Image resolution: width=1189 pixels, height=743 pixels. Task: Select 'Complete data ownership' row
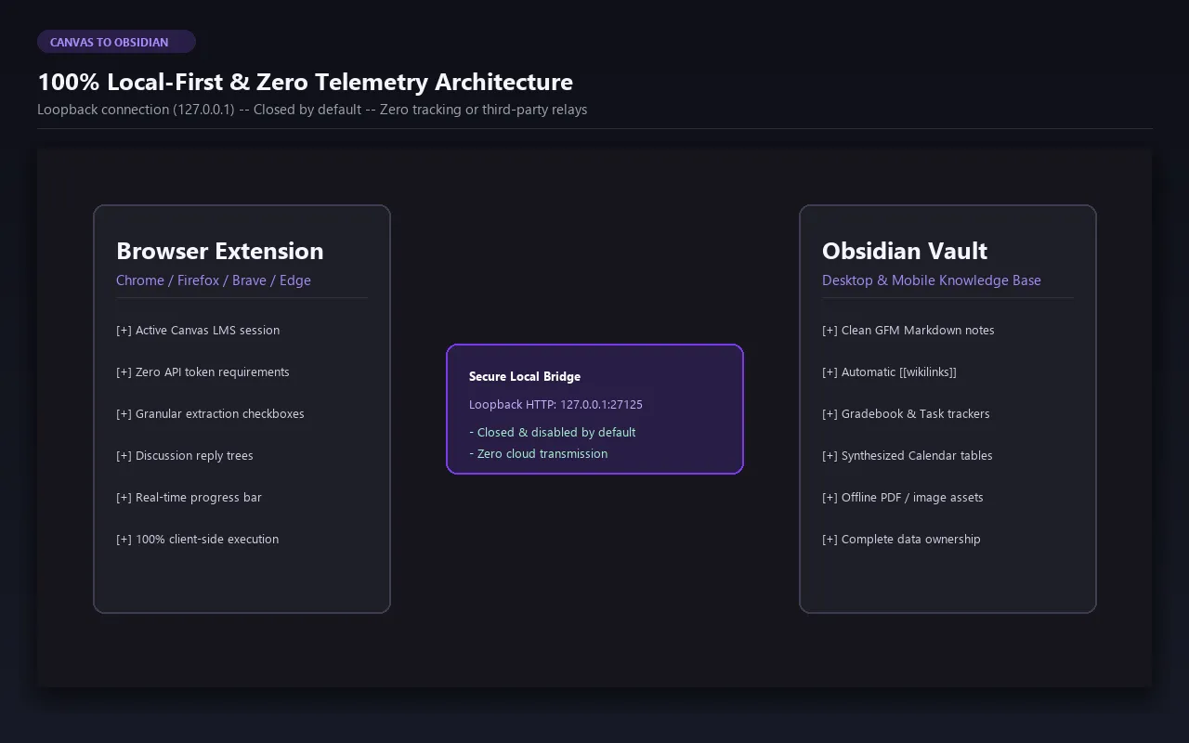tap(901, 540)
